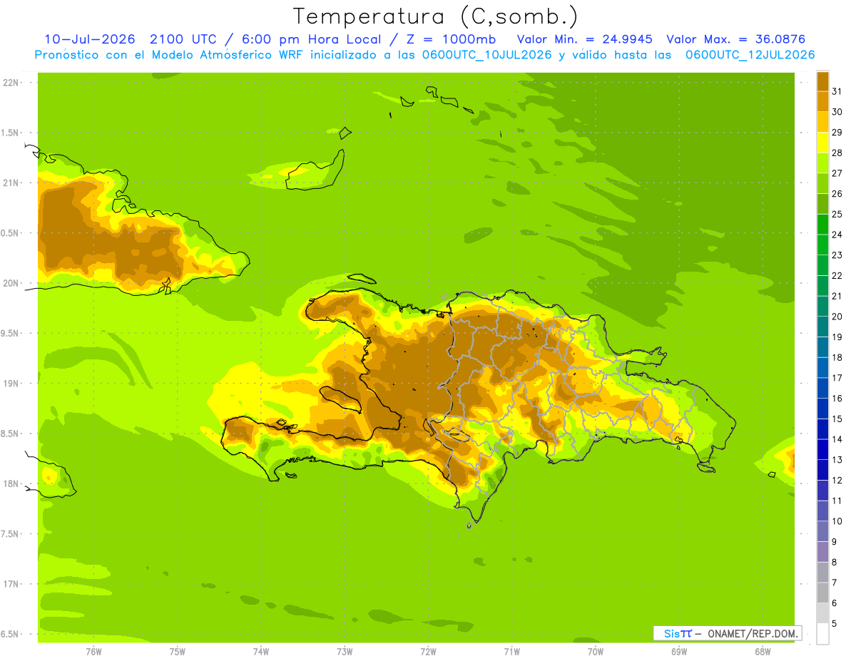856x661 pixels.
Task: Click the legend value "25"
Action: tap(837, 214)
